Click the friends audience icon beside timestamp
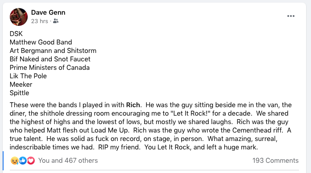This screenshot has height=173, width=311. point(56,21)
